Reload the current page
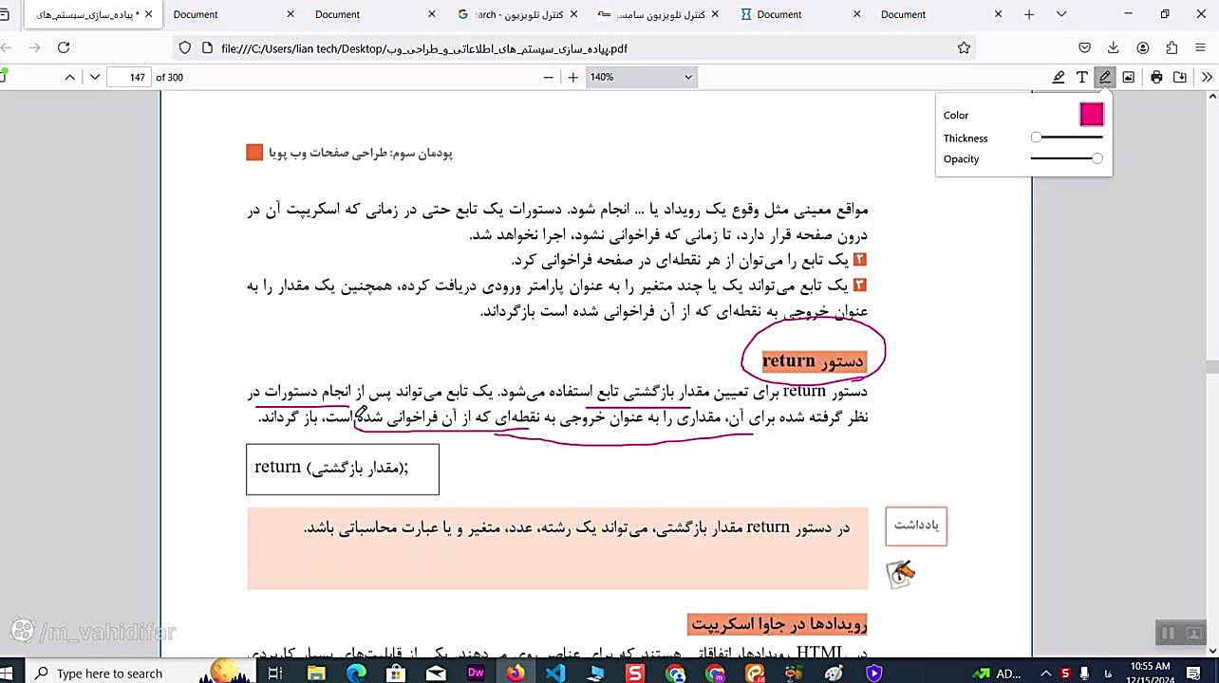This screenshot has height=683, width=1219. point(64,47)
